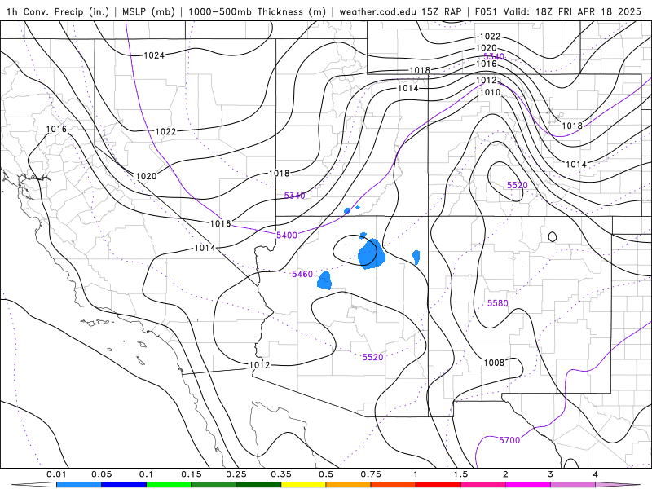
Task: Click the 0.35 legend value
Action: point(281,474)
